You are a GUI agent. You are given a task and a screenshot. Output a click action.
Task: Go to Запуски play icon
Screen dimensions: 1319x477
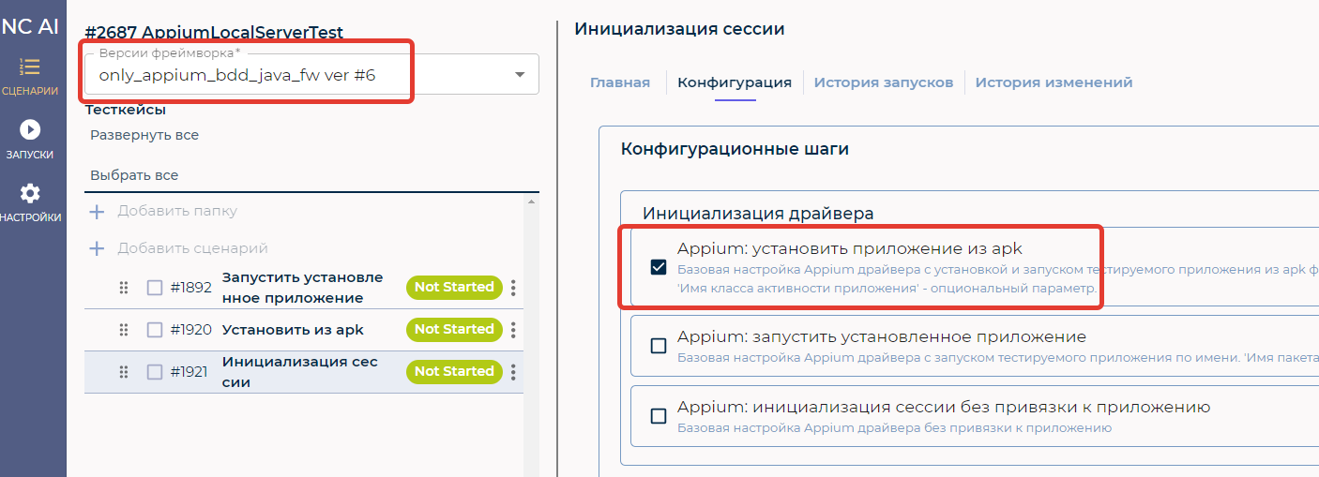pos(30,130)
